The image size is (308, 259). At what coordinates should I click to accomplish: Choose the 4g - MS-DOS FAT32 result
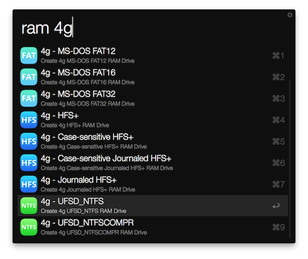[78, 94]
